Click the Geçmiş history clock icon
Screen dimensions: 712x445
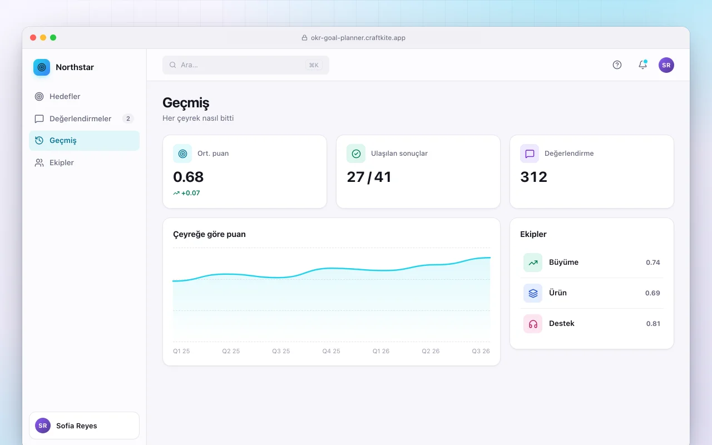coord(39,141)
